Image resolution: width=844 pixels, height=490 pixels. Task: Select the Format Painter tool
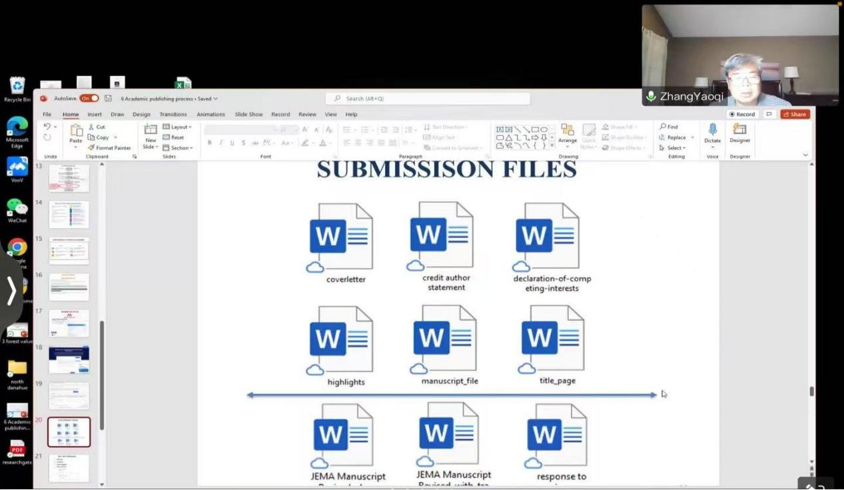[109, 148]
